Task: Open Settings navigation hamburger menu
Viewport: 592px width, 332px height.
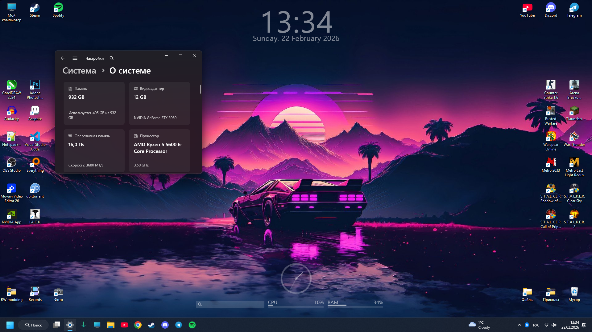Action: coord(75,58)
